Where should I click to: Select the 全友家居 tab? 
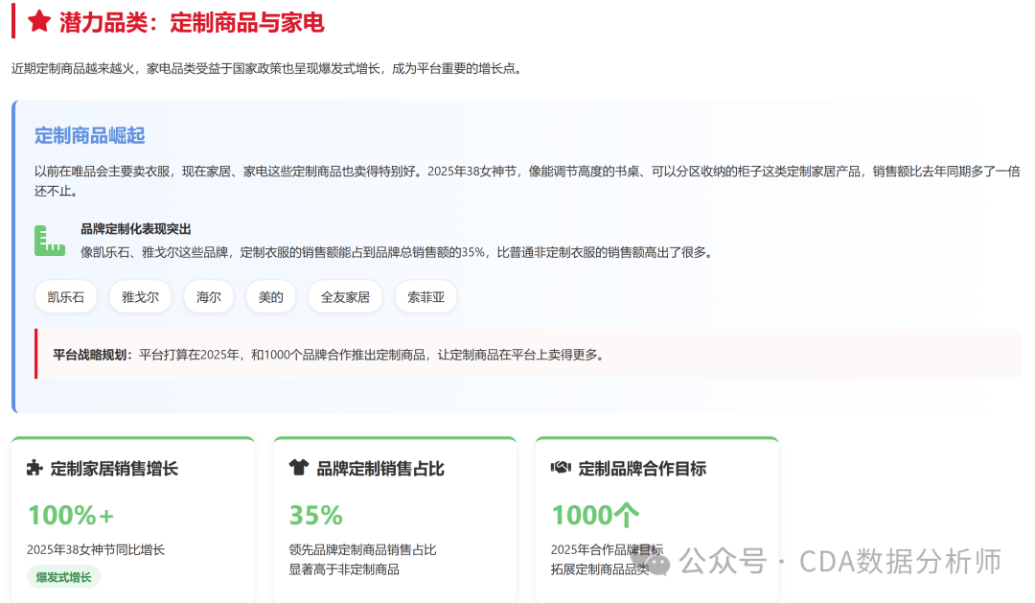click(x=345, y=297)
